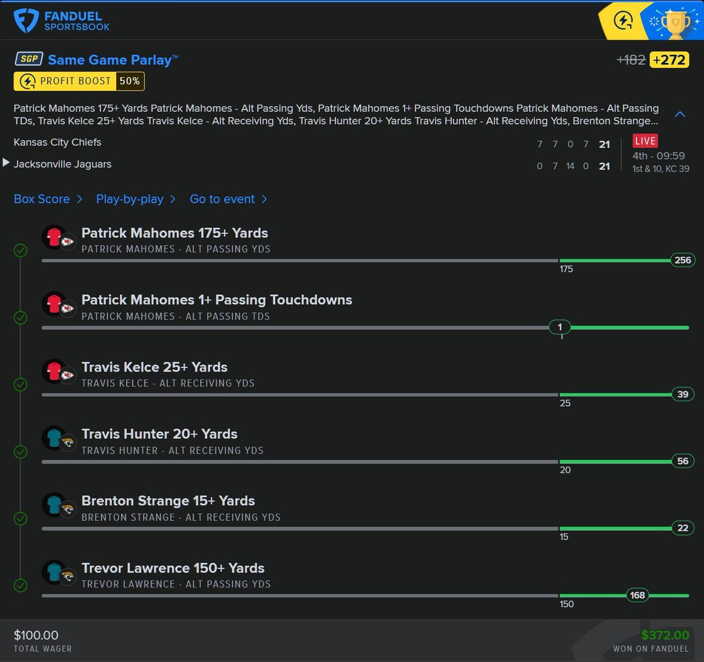This screenshot has width=704, height=662.
Task: Click the 22 marker on Brenton Strange yards bar
Action: pos(682,528)
